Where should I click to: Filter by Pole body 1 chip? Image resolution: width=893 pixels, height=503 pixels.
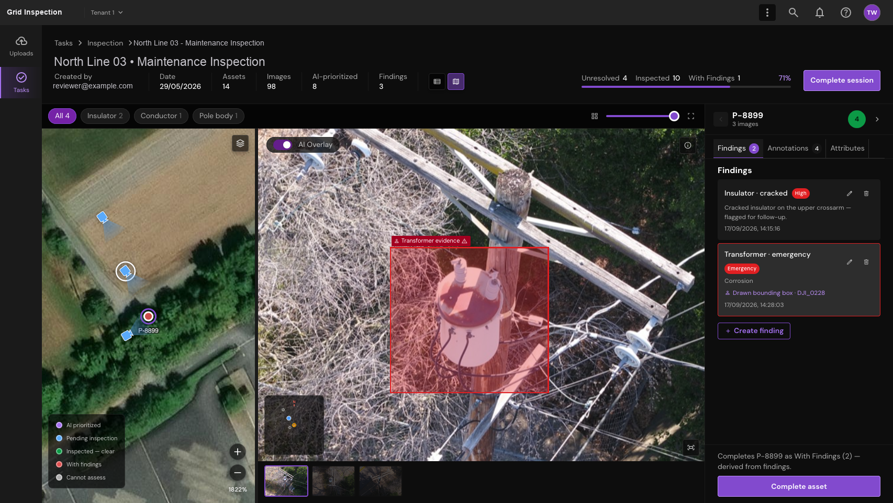(x=218, y=116)
